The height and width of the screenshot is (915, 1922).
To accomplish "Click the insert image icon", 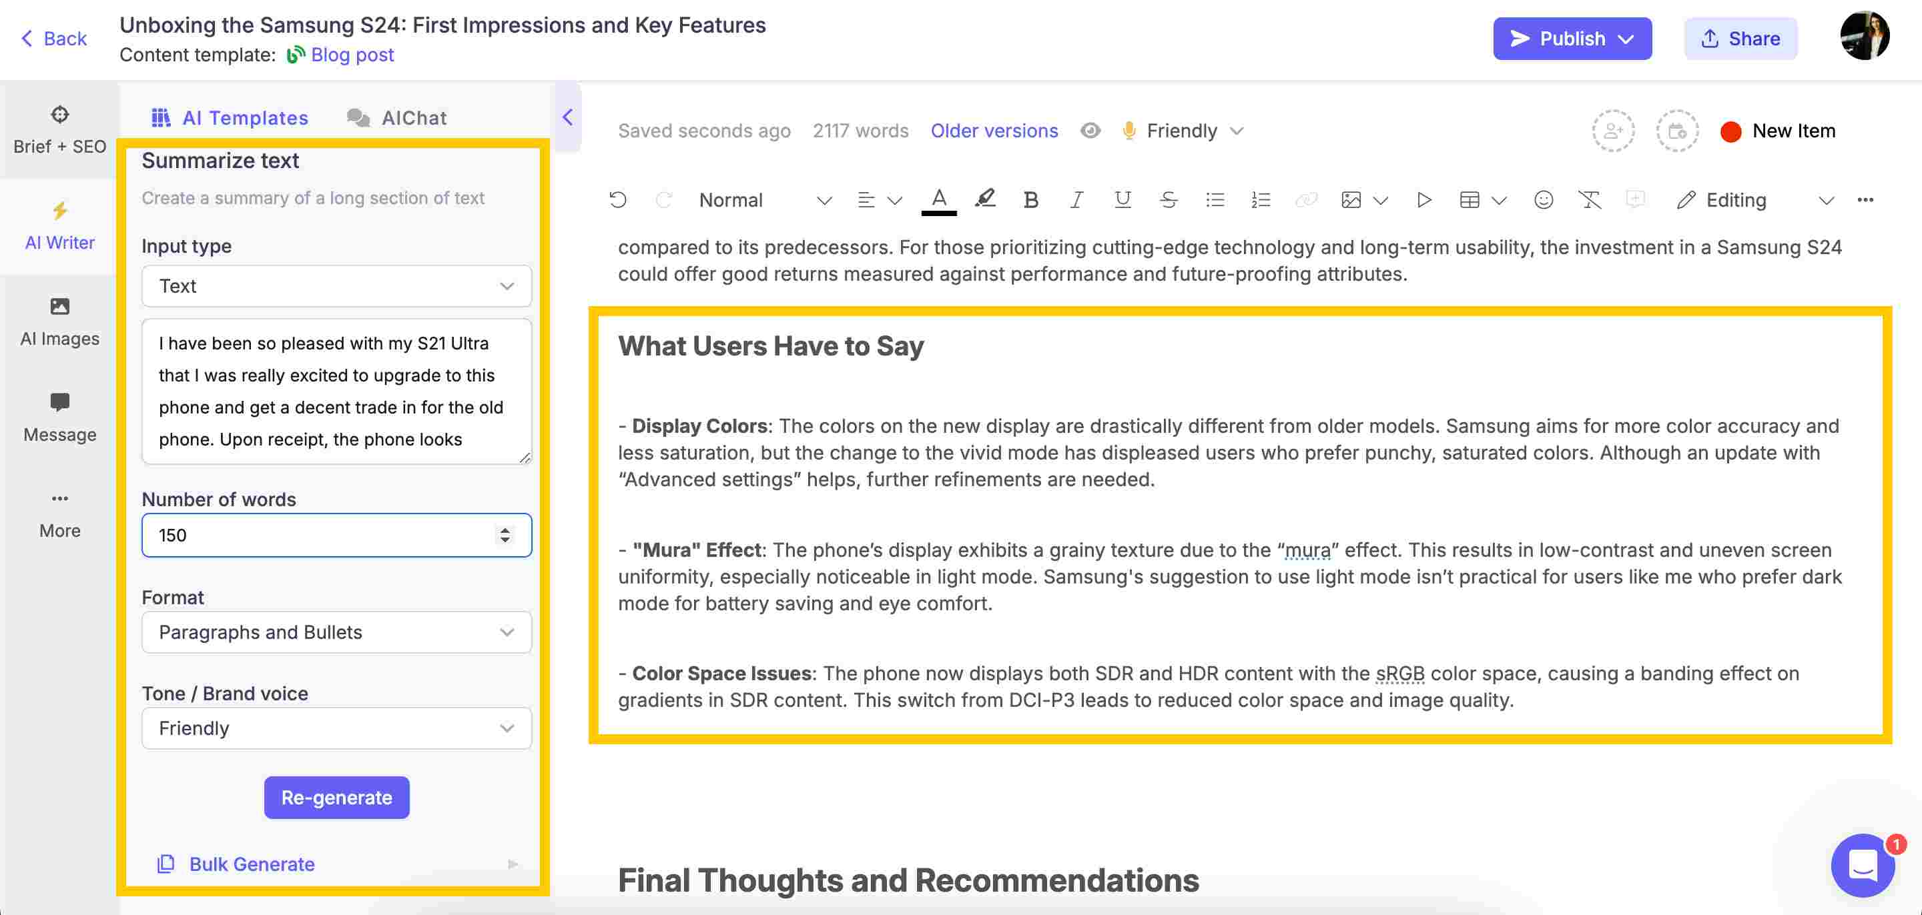I will tap(1351, 200).
